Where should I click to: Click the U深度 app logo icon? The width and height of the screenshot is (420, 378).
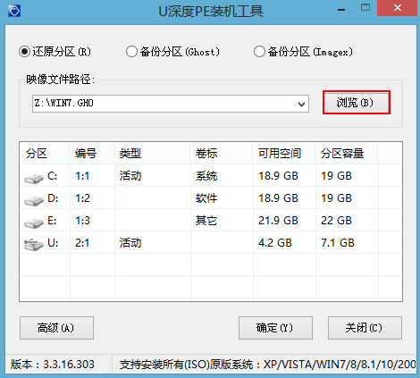point(14,12)
